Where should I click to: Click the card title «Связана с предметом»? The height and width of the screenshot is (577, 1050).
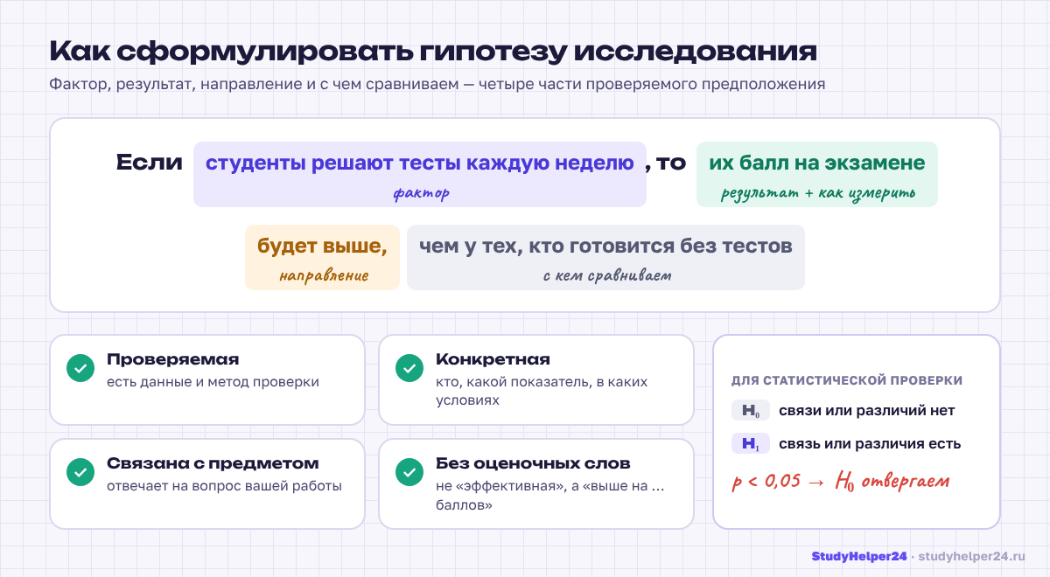click(213, 463)
